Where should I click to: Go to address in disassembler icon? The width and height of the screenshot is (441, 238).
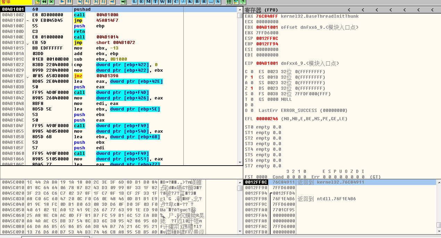(x=123, y=2)
